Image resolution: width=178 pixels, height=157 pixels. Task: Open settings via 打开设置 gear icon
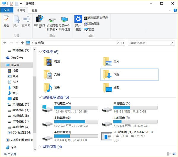tap(78, 23)
